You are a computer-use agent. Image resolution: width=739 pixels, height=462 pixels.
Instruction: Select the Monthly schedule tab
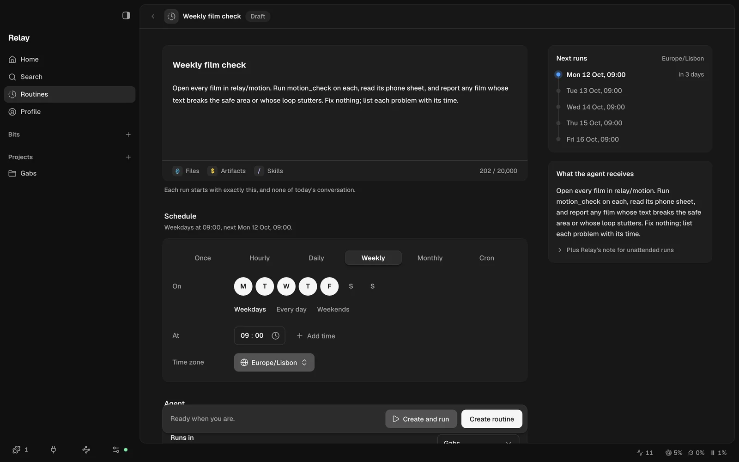click(x=430, y=258)
